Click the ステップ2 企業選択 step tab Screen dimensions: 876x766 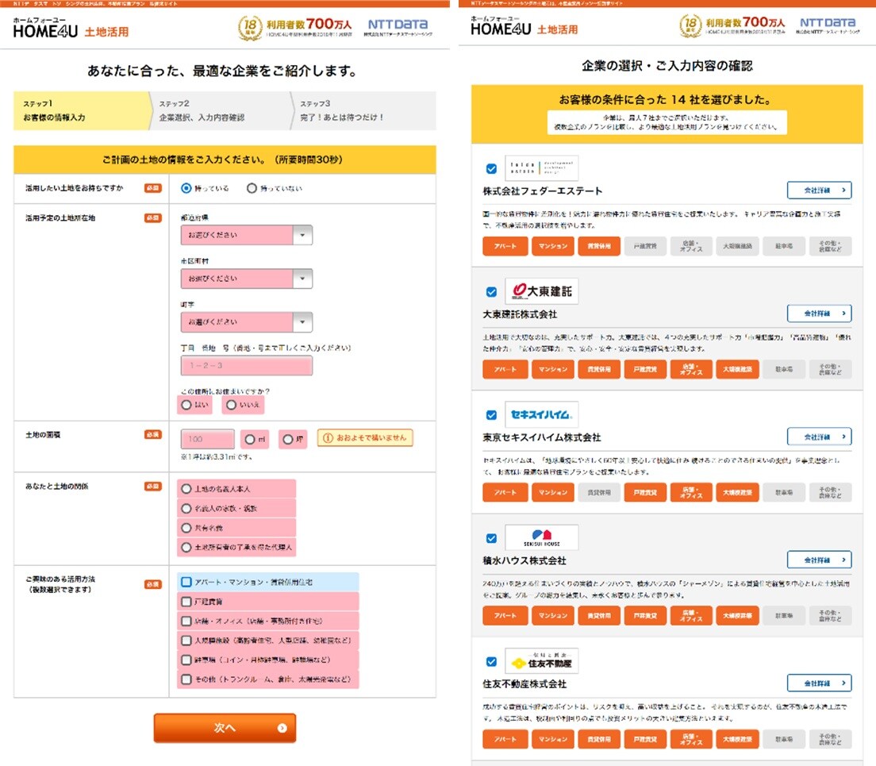pos(218,110)
